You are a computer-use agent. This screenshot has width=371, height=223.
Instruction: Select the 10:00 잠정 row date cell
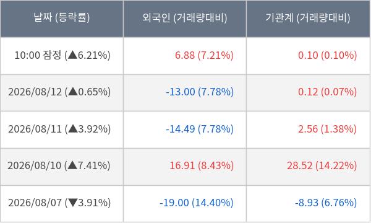point(62,56)
